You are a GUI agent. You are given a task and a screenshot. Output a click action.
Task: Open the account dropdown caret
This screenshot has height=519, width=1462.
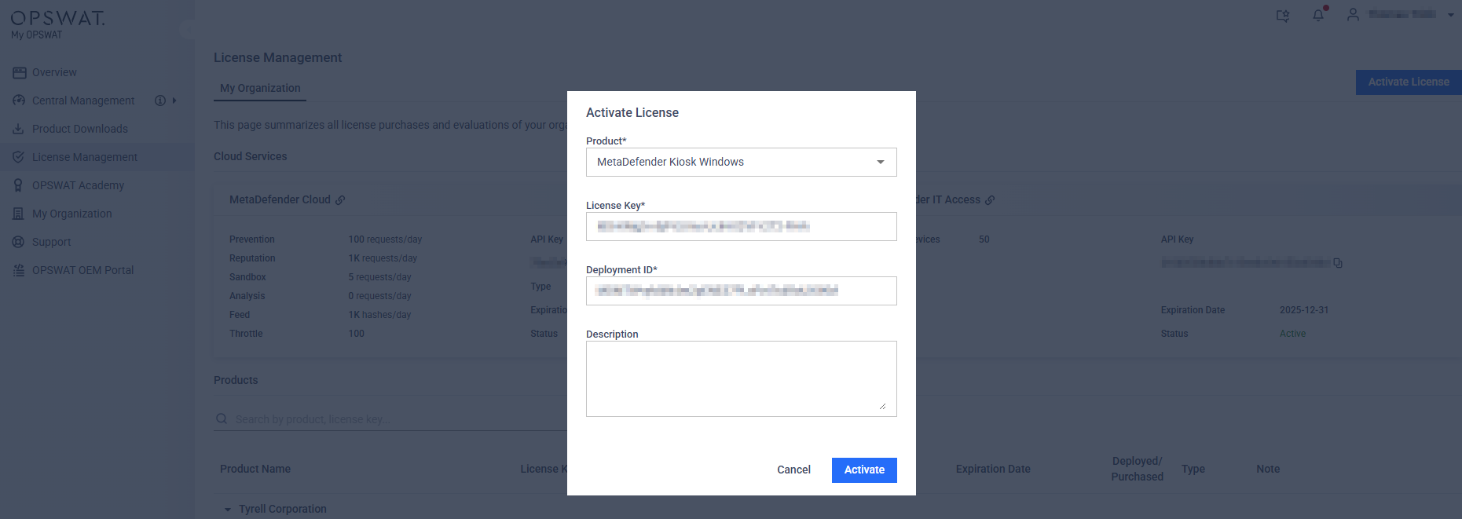pyautogui.click(x=1450, y=15)
